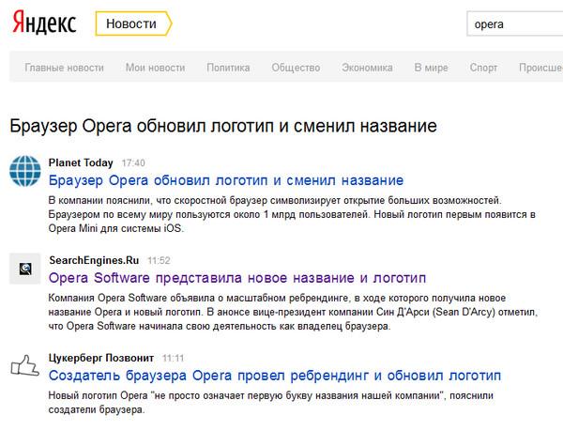Open the Главные новости tab
563x431 pixels.
click(x=65, y=68)
